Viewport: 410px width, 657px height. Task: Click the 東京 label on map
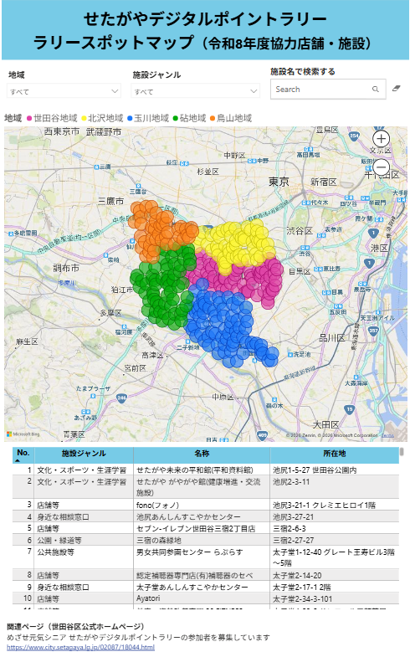click(x=279, y=182)
